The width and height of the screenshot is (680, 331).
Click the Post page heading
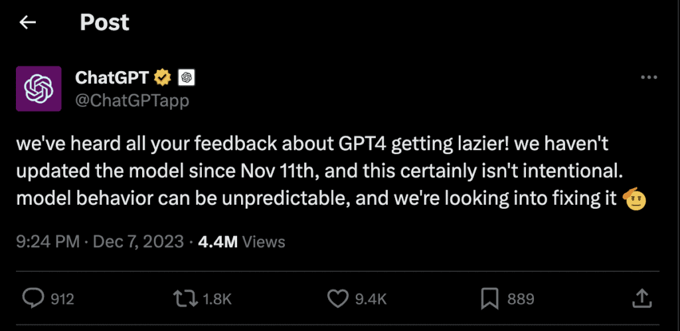104,23
